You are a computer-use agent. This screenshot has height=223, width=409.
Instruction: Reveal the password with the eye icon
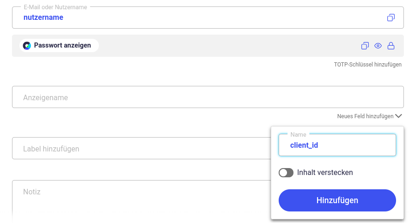click(378, 46)
